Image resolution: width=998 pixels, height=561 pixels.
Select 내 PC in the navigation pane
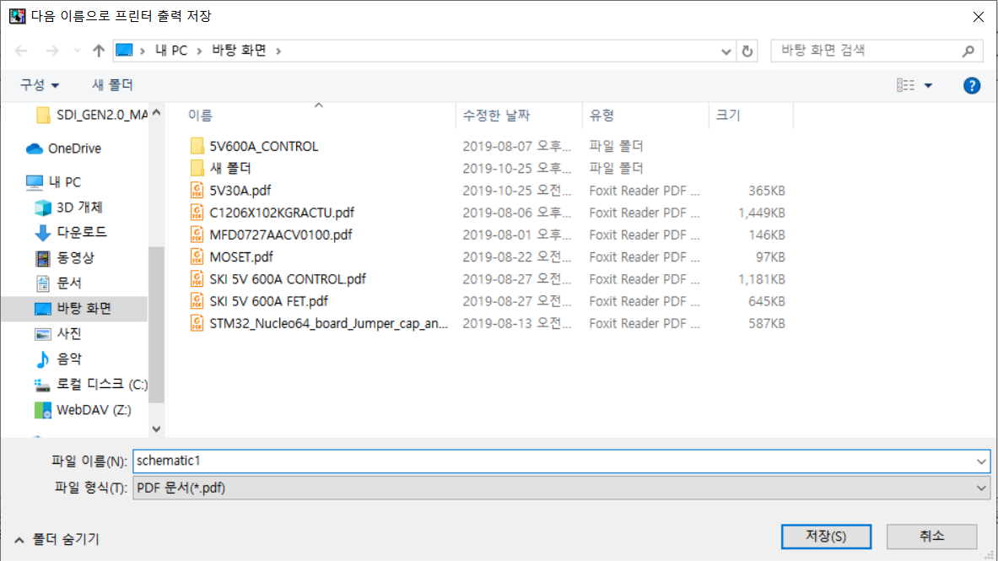pyautogui.click(x=53, y=182)
